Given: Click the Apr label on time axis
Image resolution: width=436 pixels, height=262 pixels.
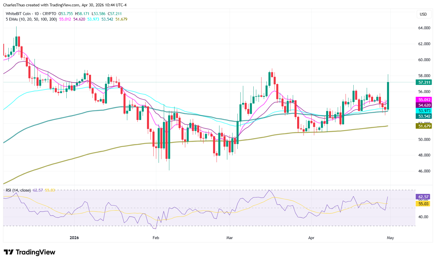Looking at the screenshot, I should pyautogui.click(x=311, y=238).
